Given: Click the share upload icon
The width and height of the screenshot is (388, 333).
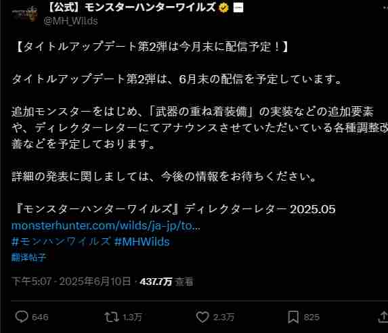Looking at the screenshot, I should click(383, 317).
